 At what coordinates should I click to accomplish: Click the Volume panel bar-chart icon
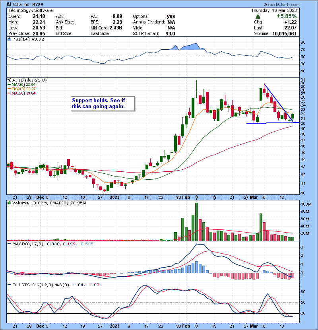coord(9,203)
